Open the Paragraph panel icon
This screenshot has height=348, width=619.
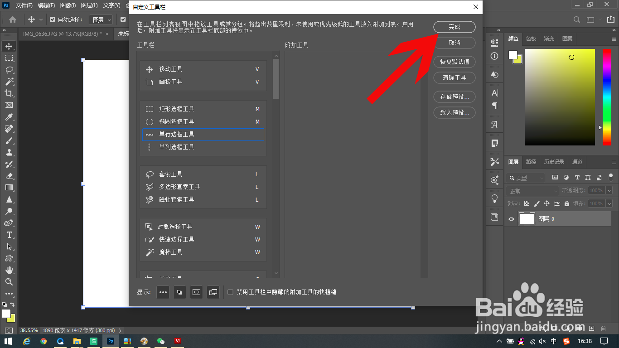tap(494, 106)
